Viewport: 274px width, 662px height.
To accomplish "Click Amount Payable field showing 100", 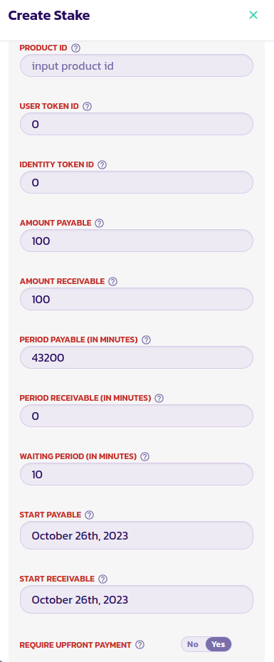I will click(137, 241).
